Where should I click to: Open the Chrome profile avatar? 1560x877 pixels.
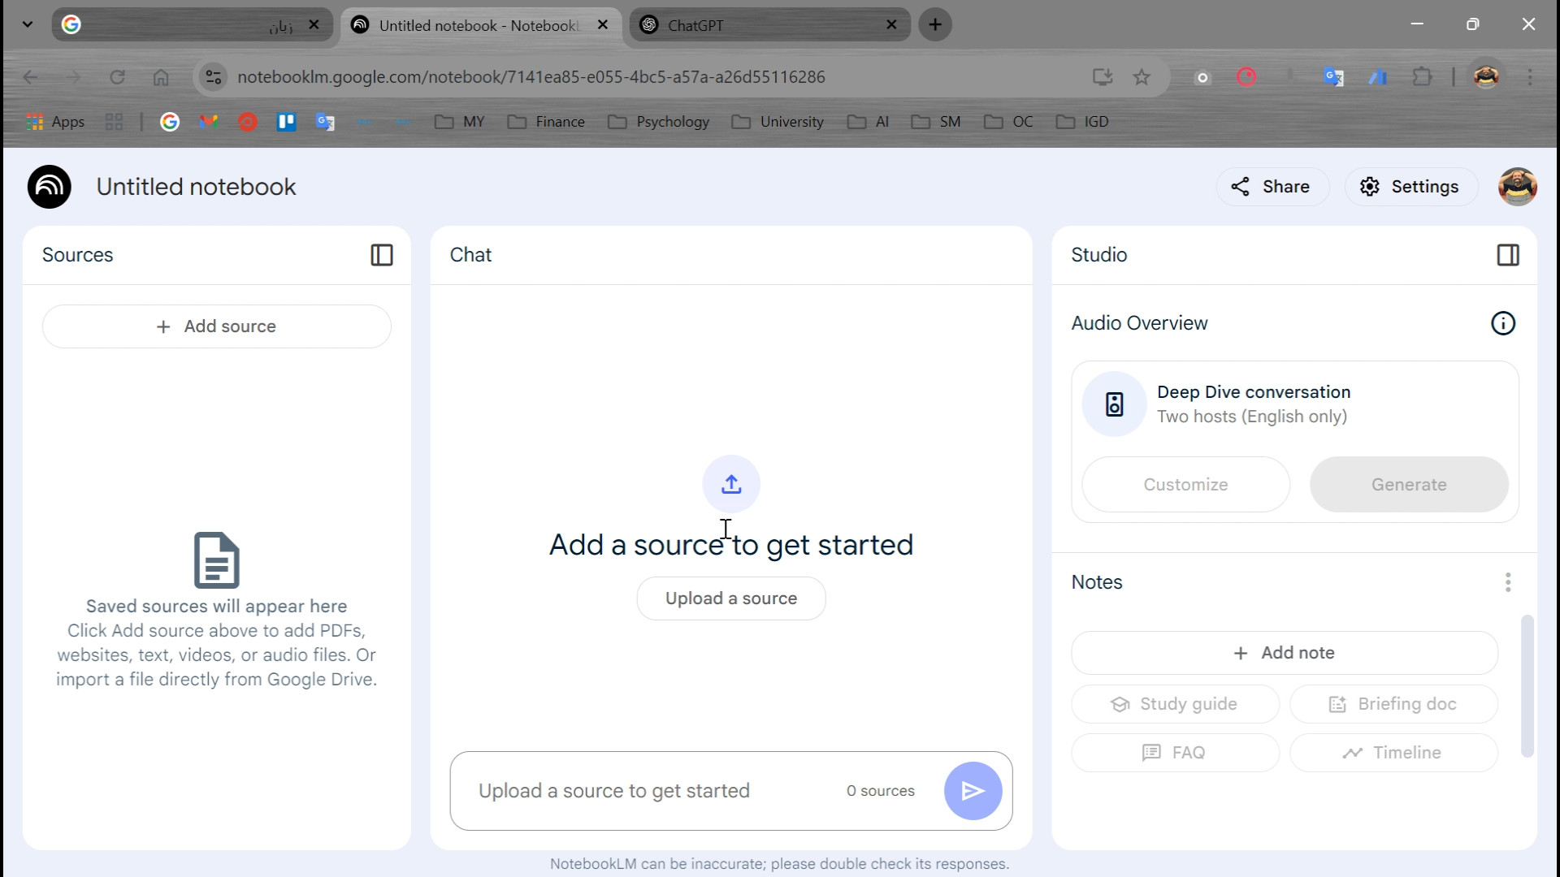(1486, 77)
